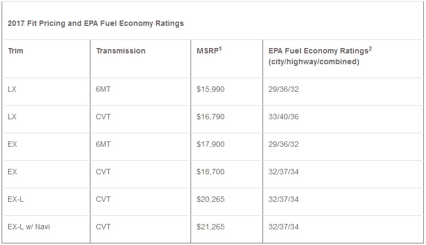
Task: Select the 29/36/32 rating in LX row
Action: click(x=284, y=89)
